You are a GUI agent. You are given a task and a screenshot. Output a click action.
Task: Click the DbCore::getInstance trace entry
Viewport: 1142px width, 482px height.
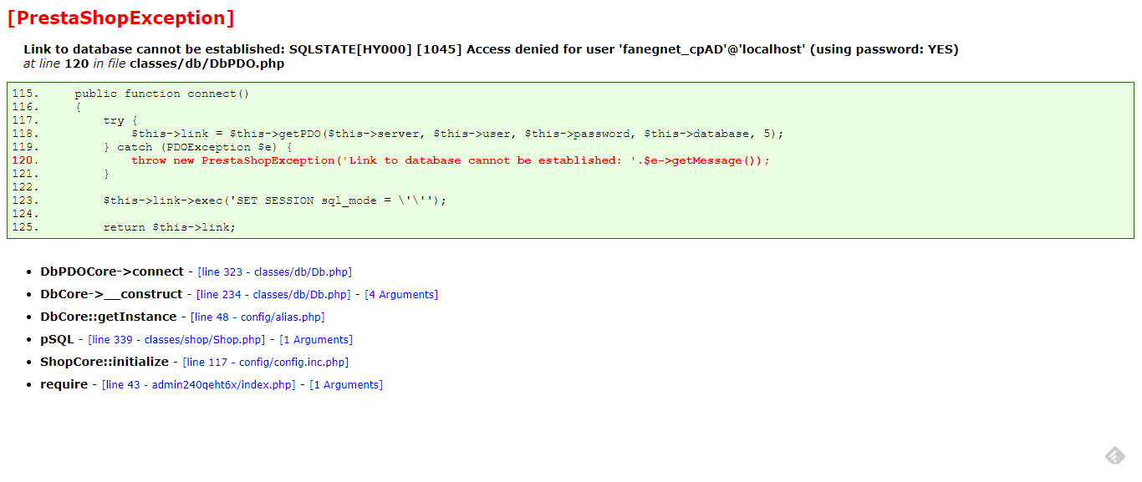point(109,317)
